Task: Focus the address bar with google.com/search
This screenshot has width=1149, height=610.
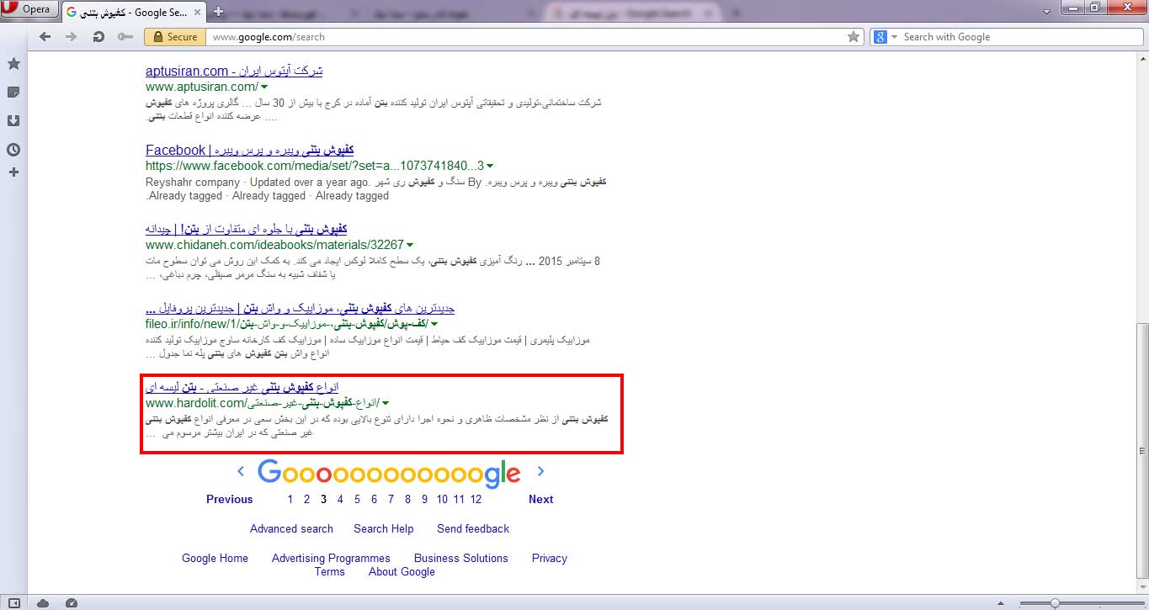Action: tap(526, 37)
